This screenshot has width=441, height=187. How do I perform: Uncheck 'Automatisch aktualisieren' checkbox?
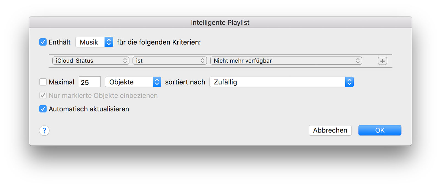click(x=43, y=109)
